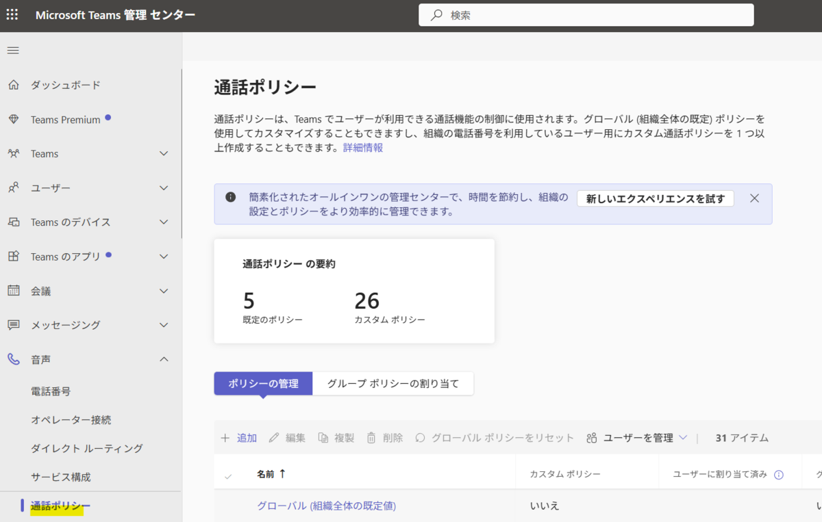822x522 pixels.
Task: Open the app launcher waffle icon
Action: (x=12, y=15)
